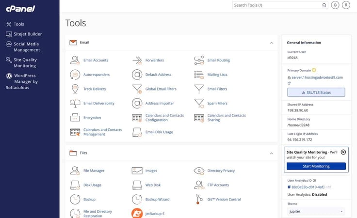The width and height of the screenshot is (357, 218).
Task: Open Social Media Management in sidebar
Action: coord(23,47)
